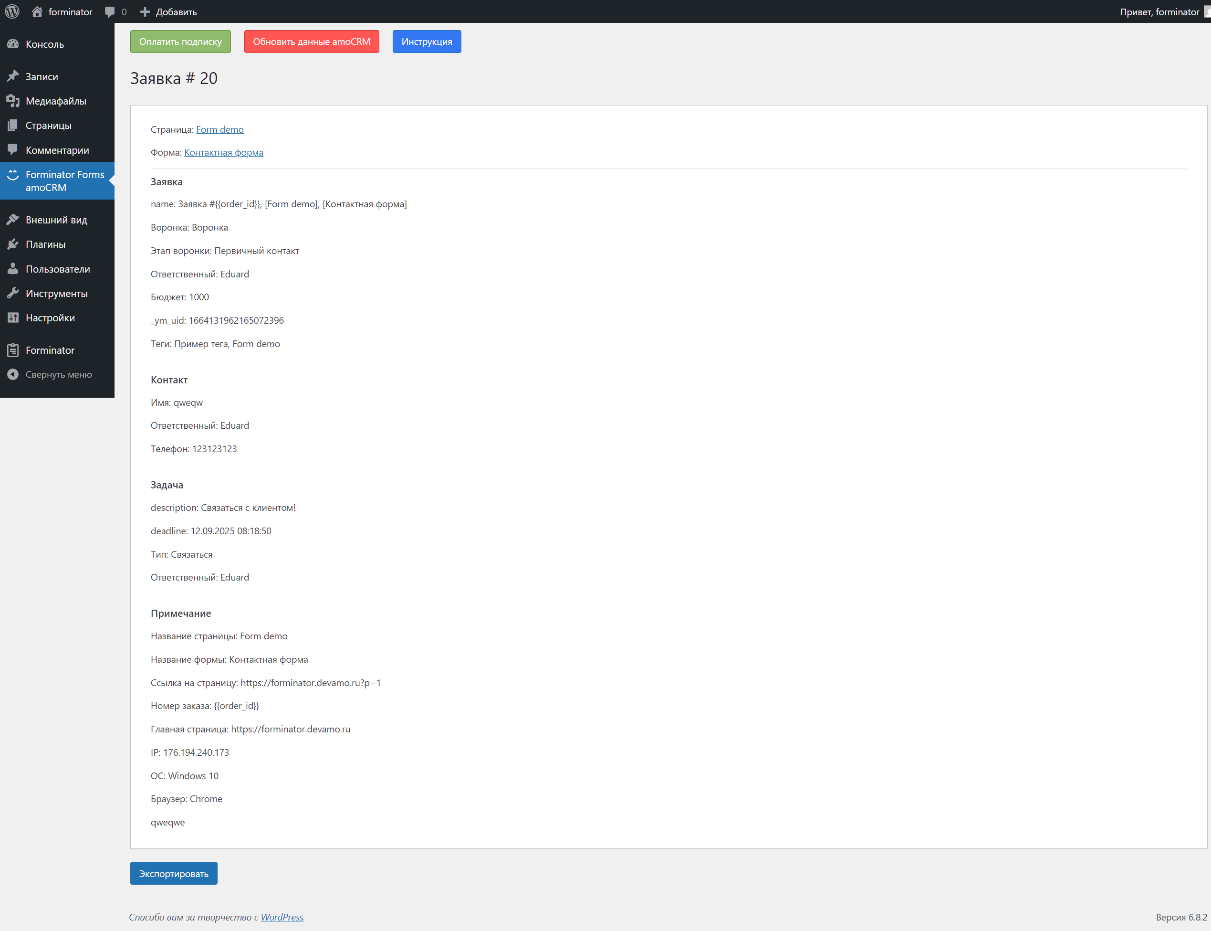This screenshot has height=931, width=1211.
Task: Open Комментарии menu item
Action: point(57,149)
